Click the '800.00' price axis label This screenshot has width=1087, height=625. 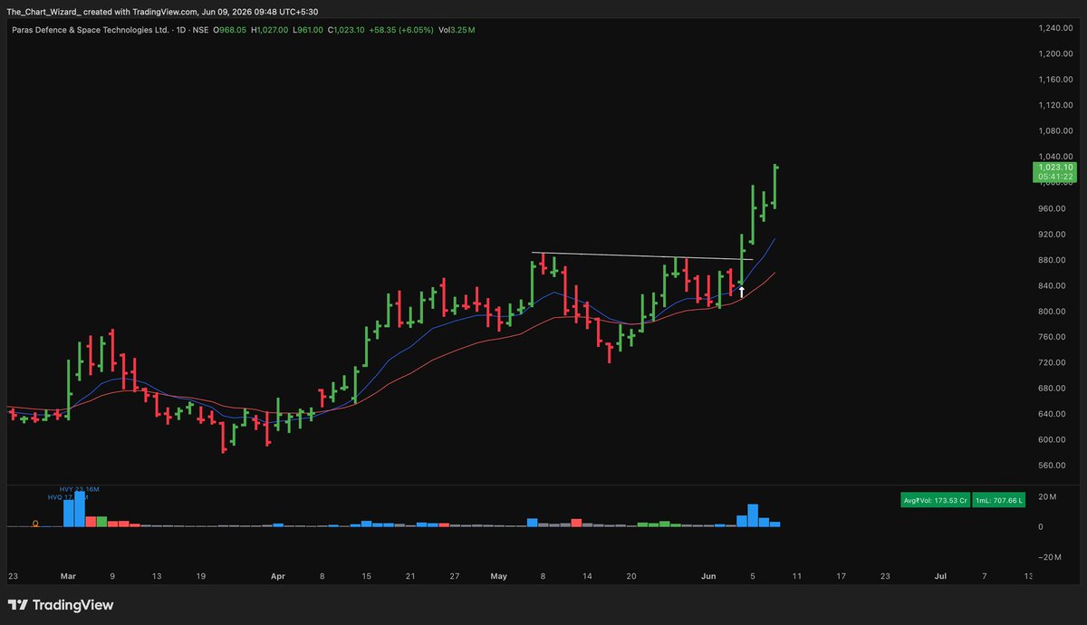pos(1051,311)
